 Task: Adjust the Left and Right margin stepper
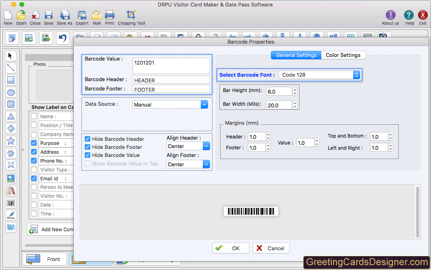(x=390, y=148)
